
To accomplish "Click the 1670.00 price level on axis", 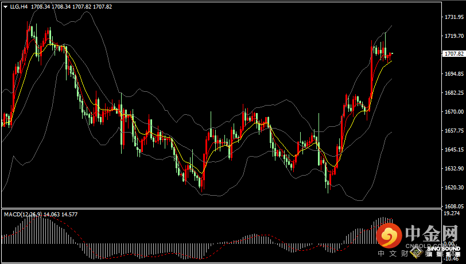I will [x=454, y=112].
